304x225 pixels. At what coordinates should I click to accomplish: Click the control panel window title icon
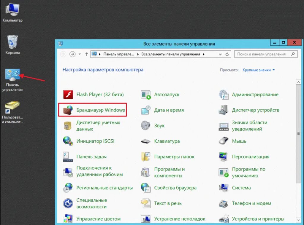pyautogui.click(x=60, y=44)
